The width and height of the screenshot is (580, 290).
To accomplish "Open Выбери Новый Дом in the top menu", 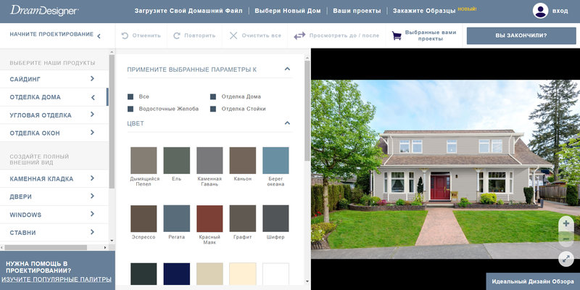I will (x=288, y=11).
